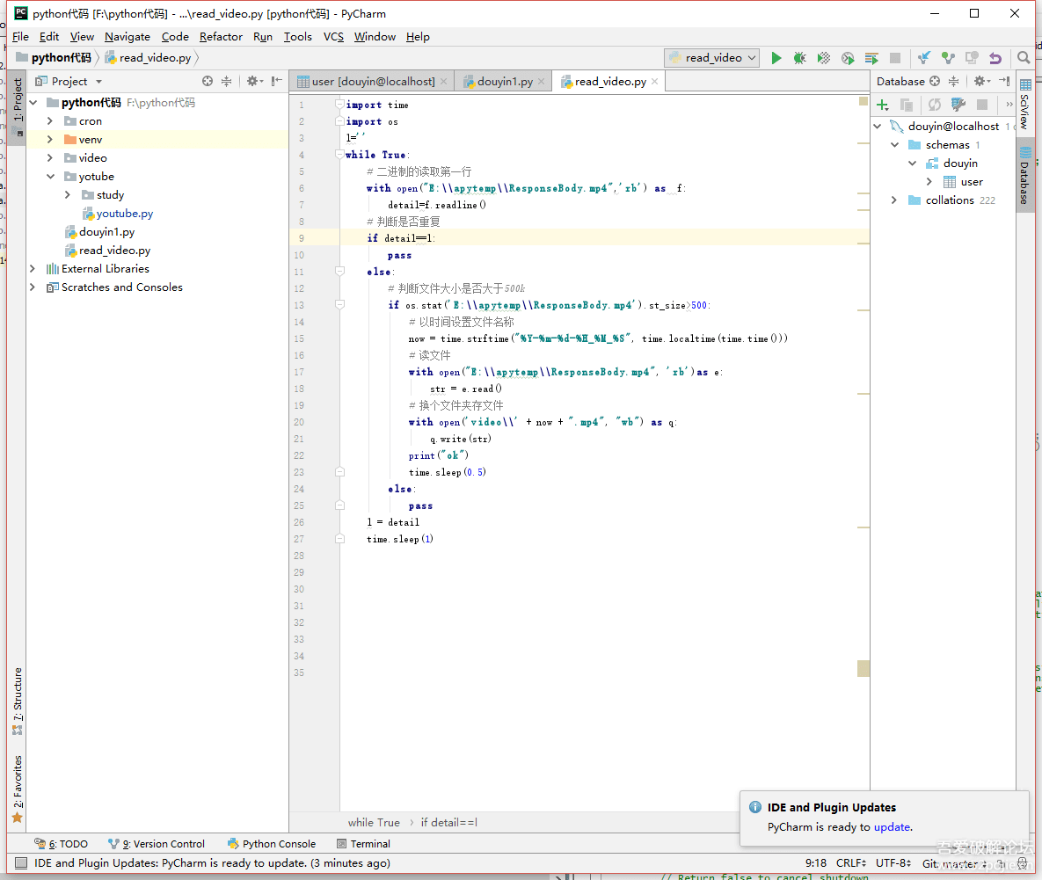Click UTF-8 encoding in status bar

pyautogui.click(x=893, y=862)
